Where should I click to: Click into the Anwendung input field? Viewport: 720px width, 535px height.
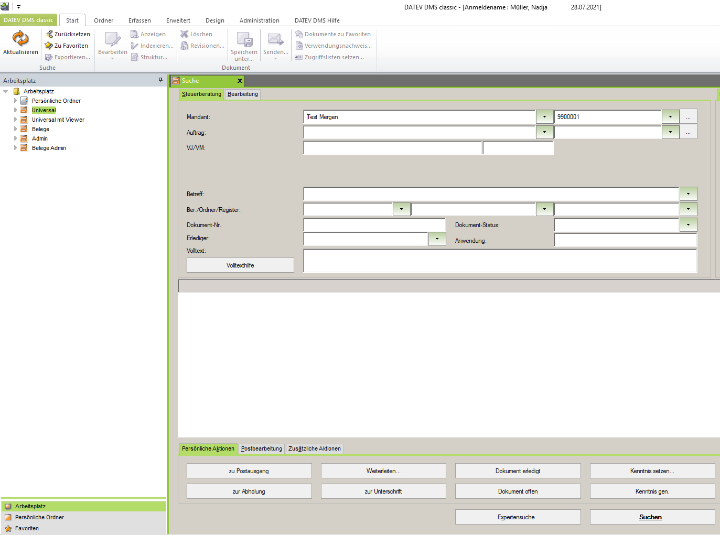(x=626, y=241)
